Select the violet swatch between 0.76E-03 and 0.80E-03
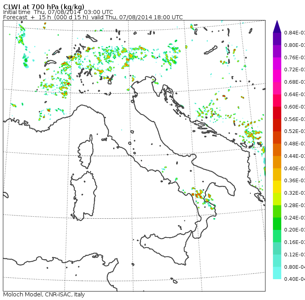The width and height of the screenshot is (305, 300). [277, 51]
